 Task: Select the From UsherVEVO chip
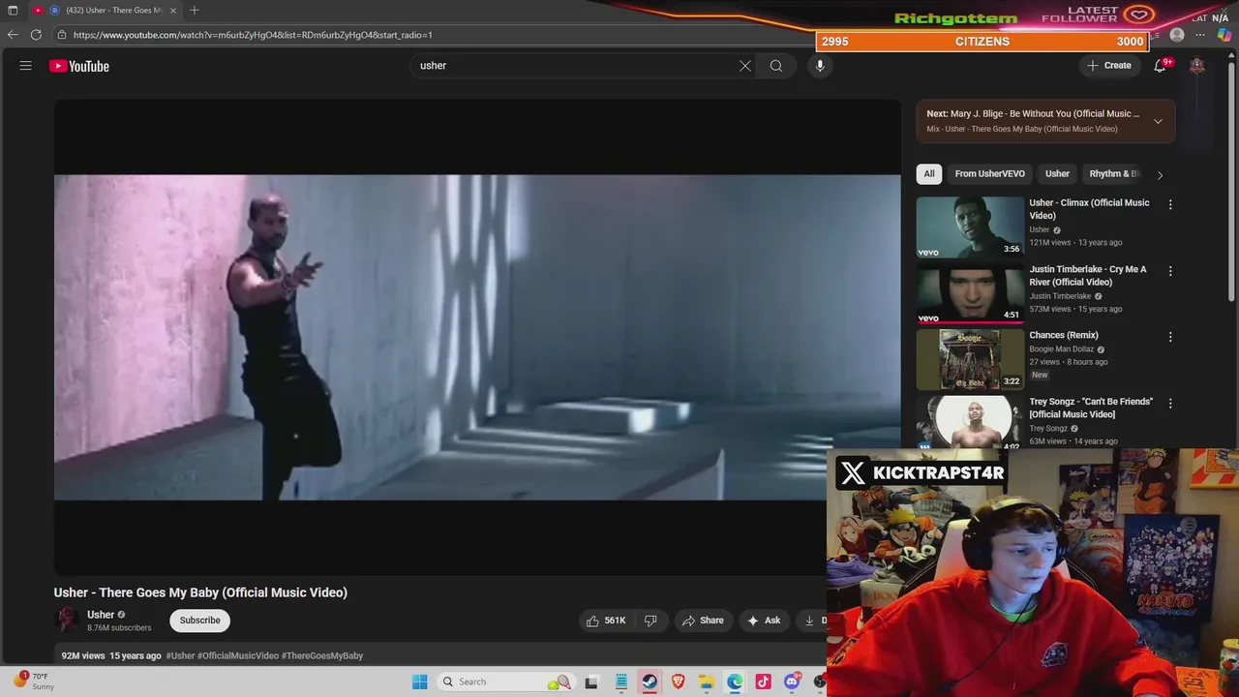tap(989, 174)
